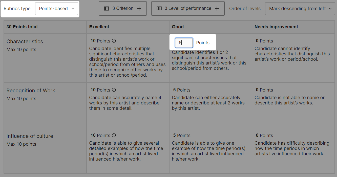Click the 3 Level of performance button
Viewport: 337px width, 177px height.
[x=188, y=8]
